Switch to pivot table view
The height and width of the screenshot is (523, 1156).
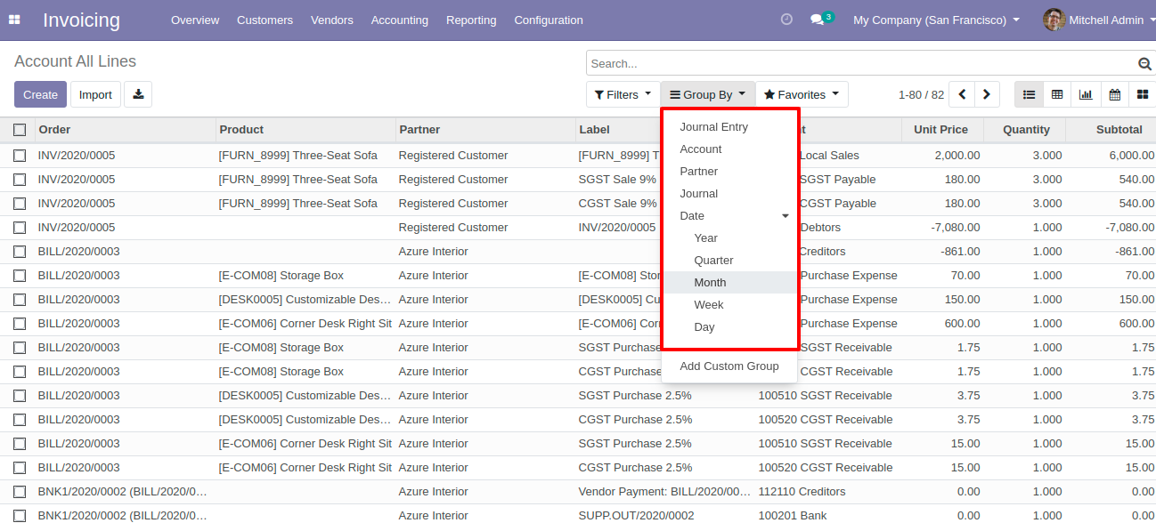click(x=1057, y=94)
